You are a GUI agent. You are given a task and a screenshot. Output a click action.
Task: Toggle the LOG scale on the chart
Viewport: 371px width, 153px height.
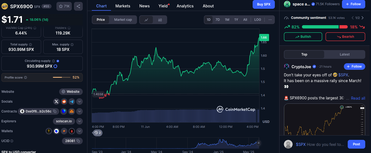click(258, 20)
